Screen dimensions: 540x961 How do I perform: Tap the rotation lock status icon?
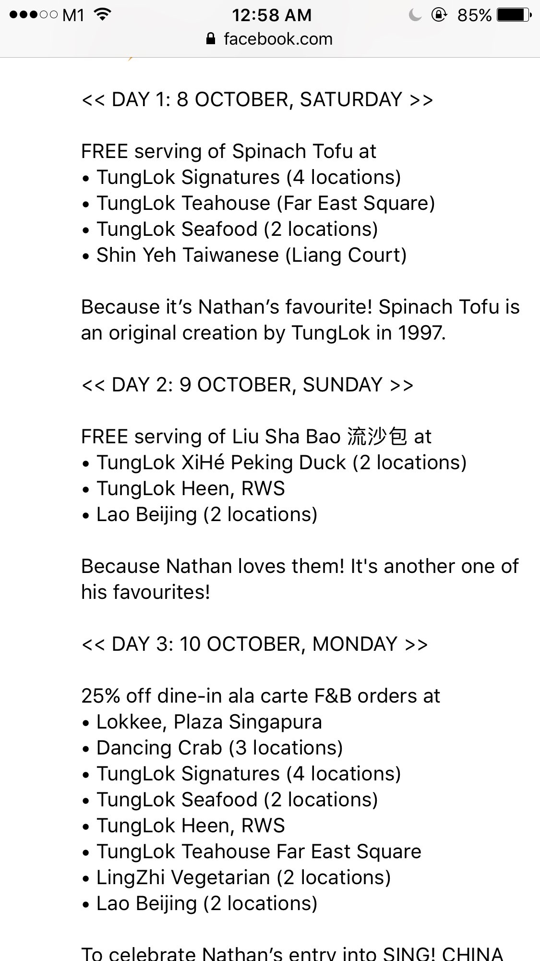(439, 15)
